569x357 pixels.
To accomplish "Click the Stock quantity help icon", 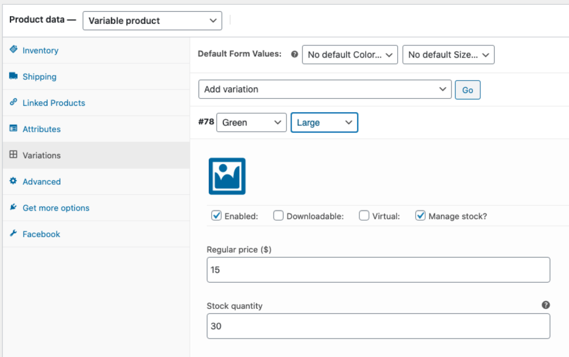I will (546, 305).
